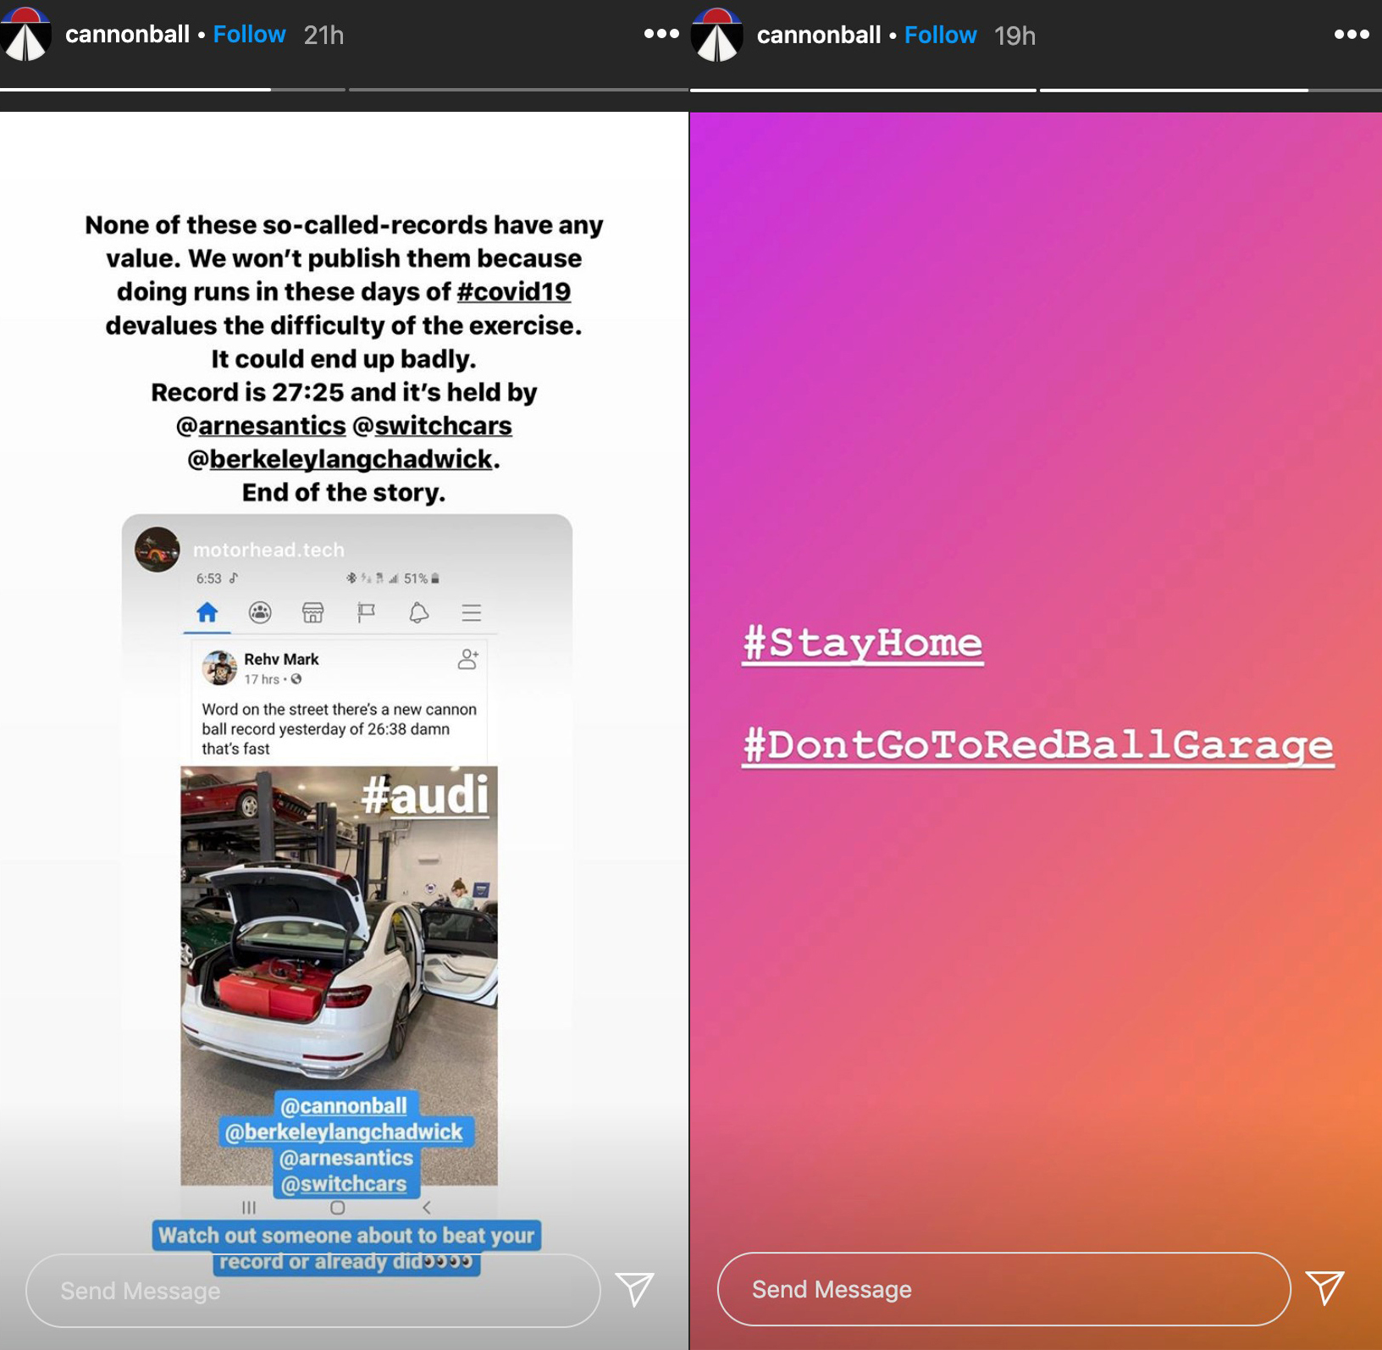Tap notification bell icon in embedded screenshot

point(418,612)
